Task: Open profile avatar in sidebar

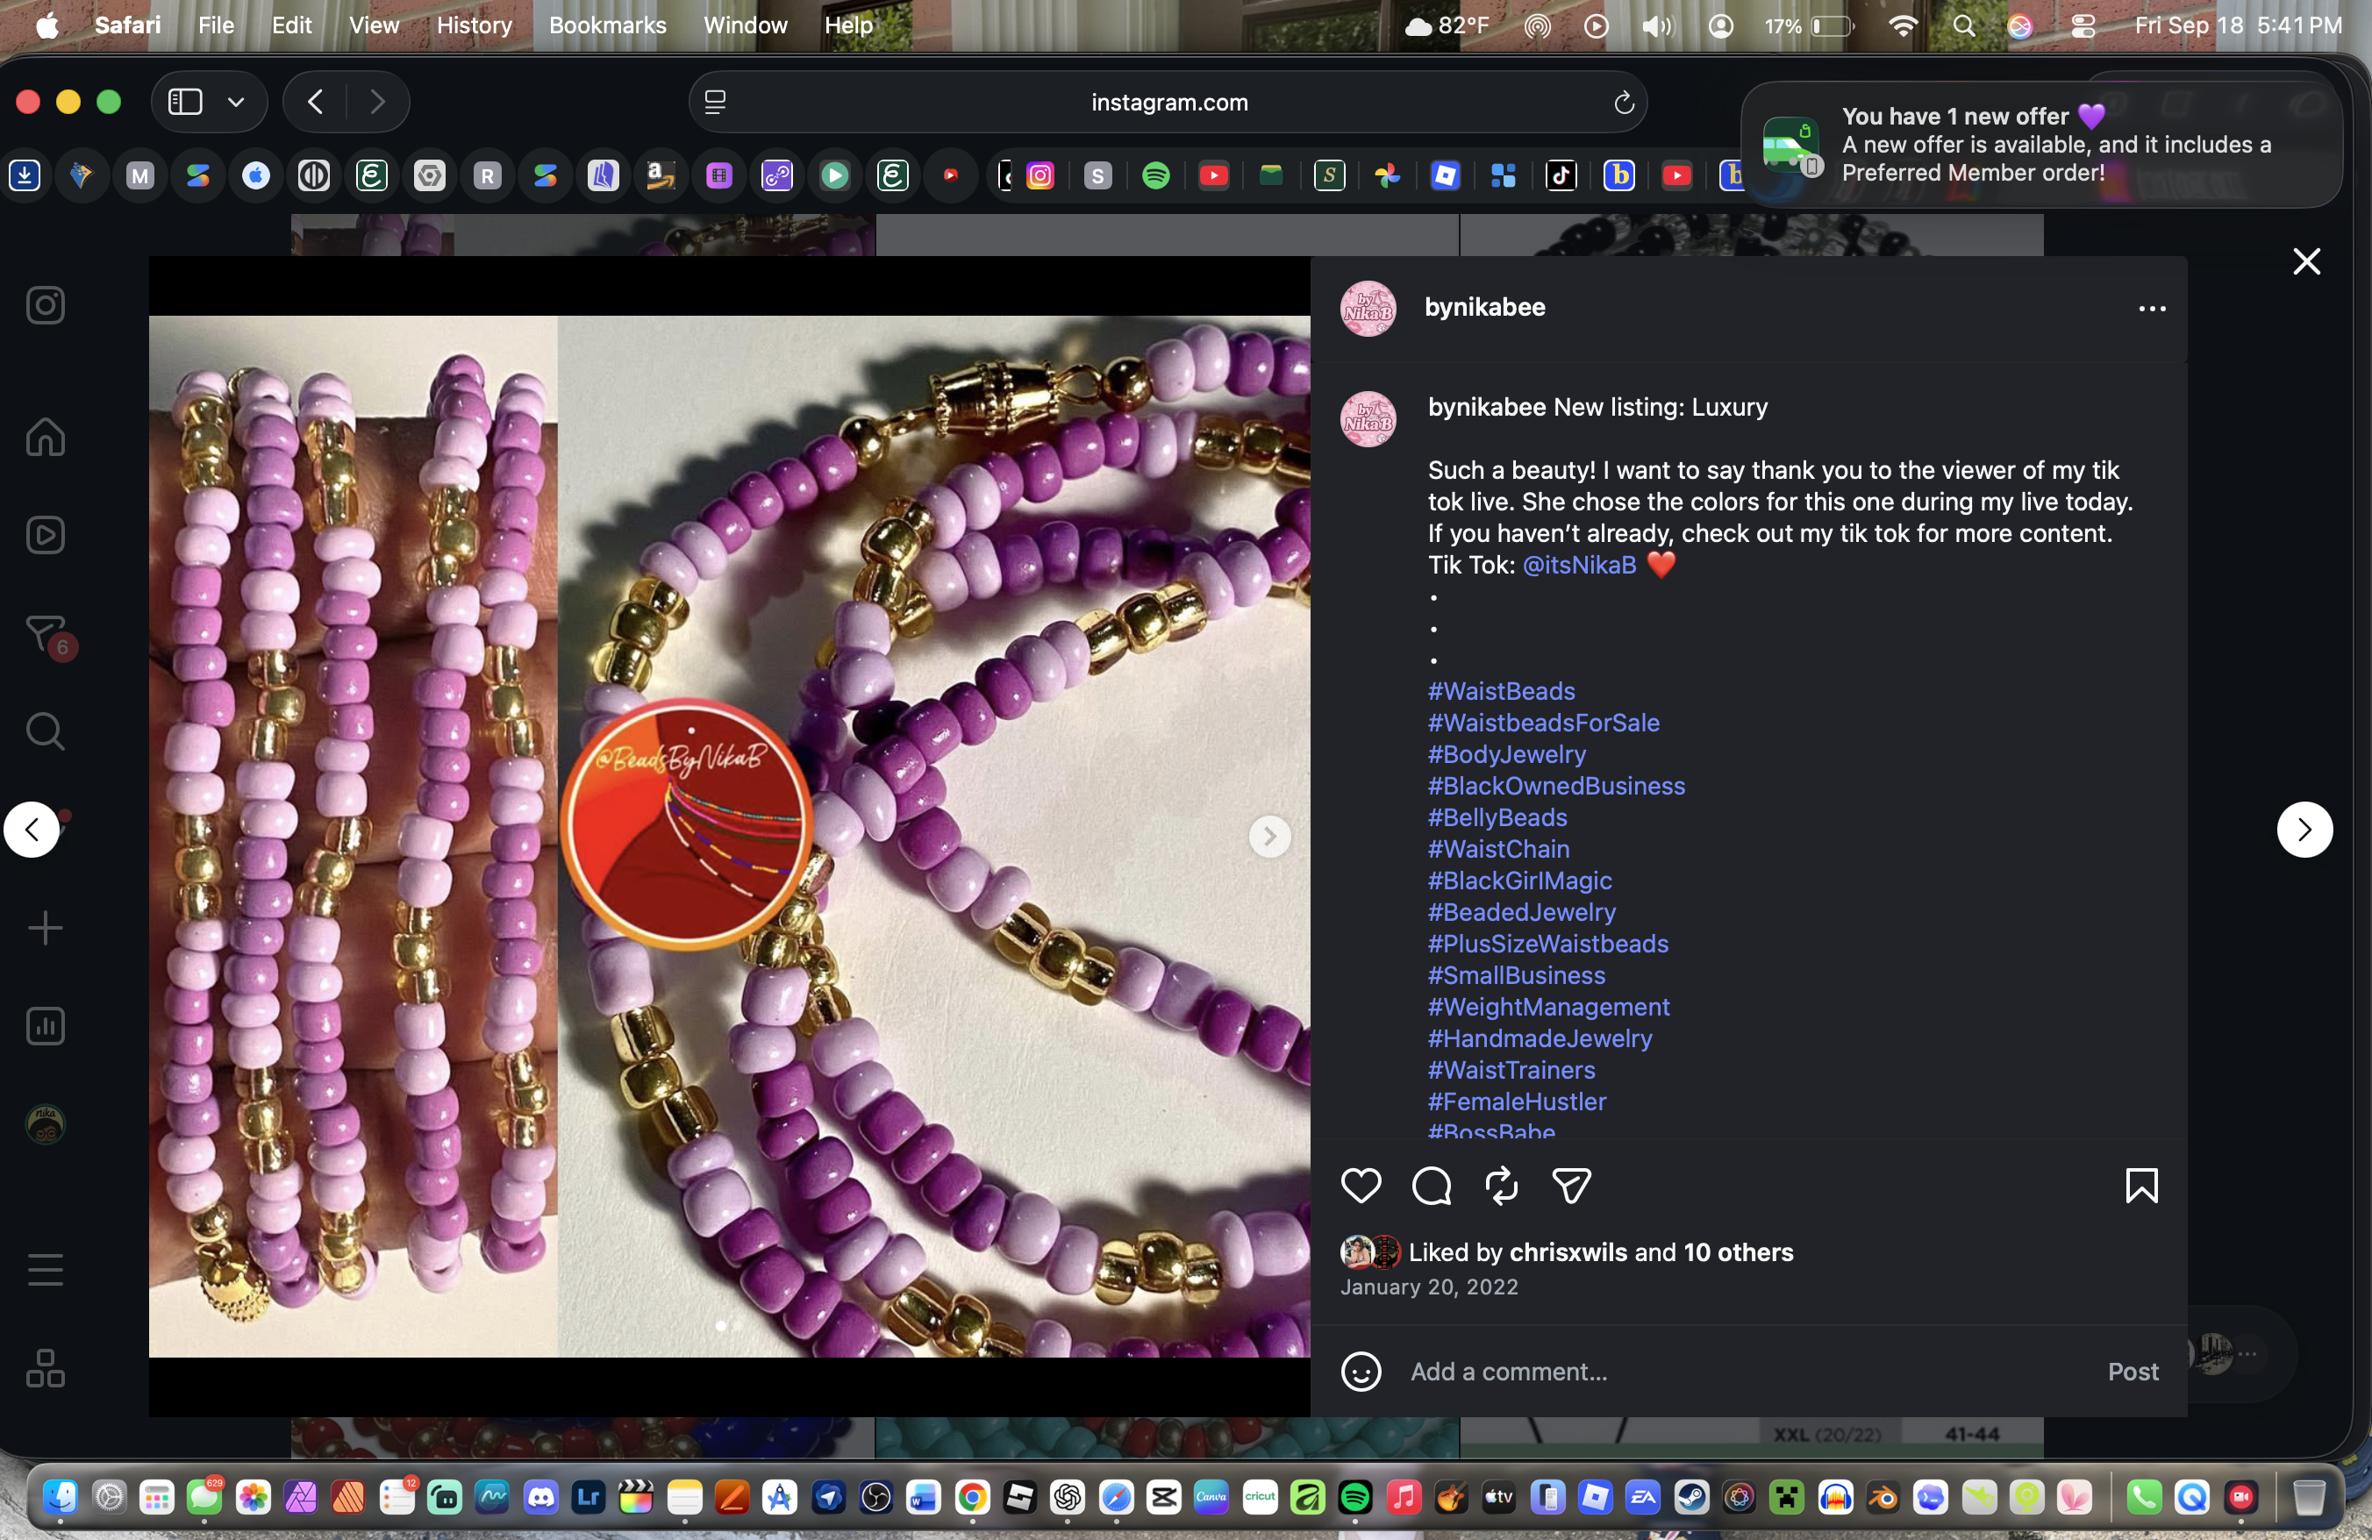Action: tap(46, 1124)
